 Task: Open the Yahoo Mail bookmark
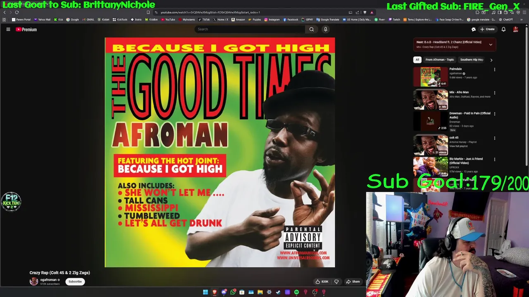42,19
